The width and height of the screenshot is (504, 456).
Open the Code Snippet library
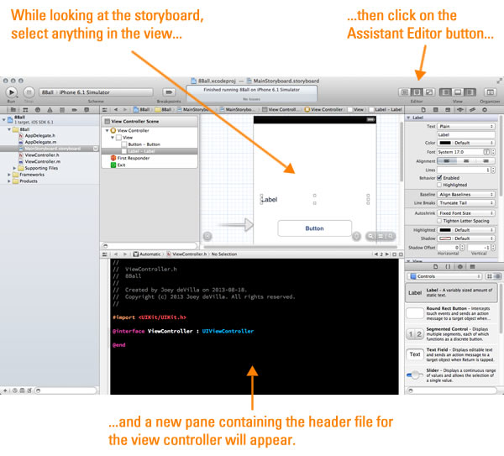(448, 267)
